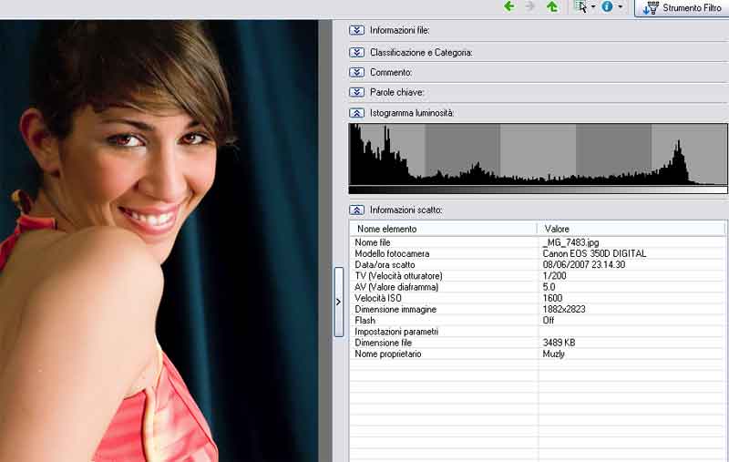Click the green up-level arrow icon
The width and height of the screenshot is (729, 462).
coord(552,6)
